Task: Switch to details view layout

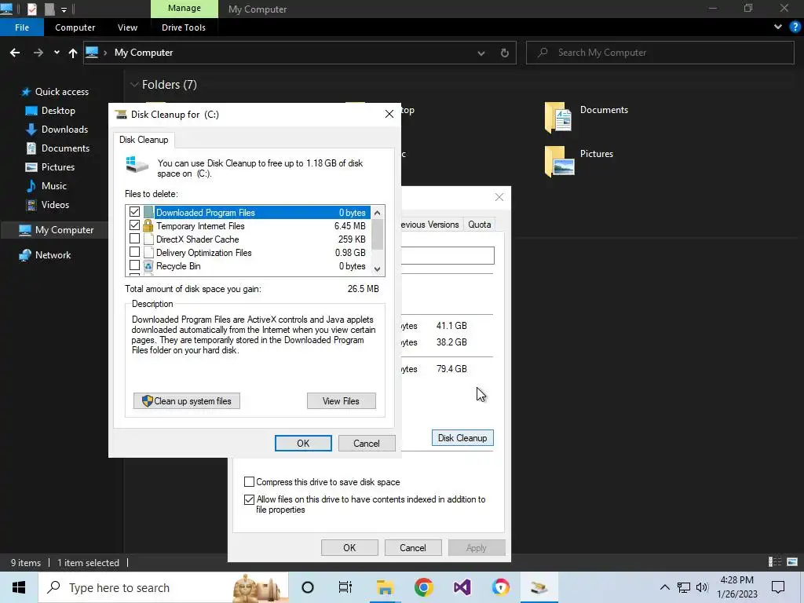Action: 775,562
